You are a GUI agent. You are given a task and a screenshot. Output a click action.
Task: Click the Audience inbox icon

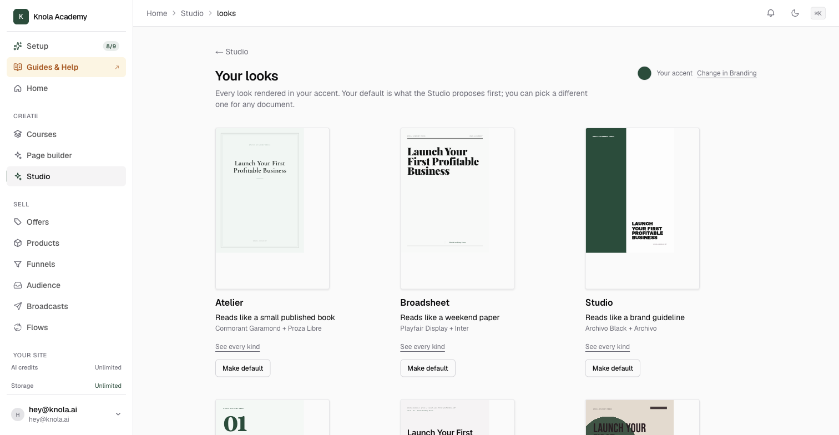[18, 285]
